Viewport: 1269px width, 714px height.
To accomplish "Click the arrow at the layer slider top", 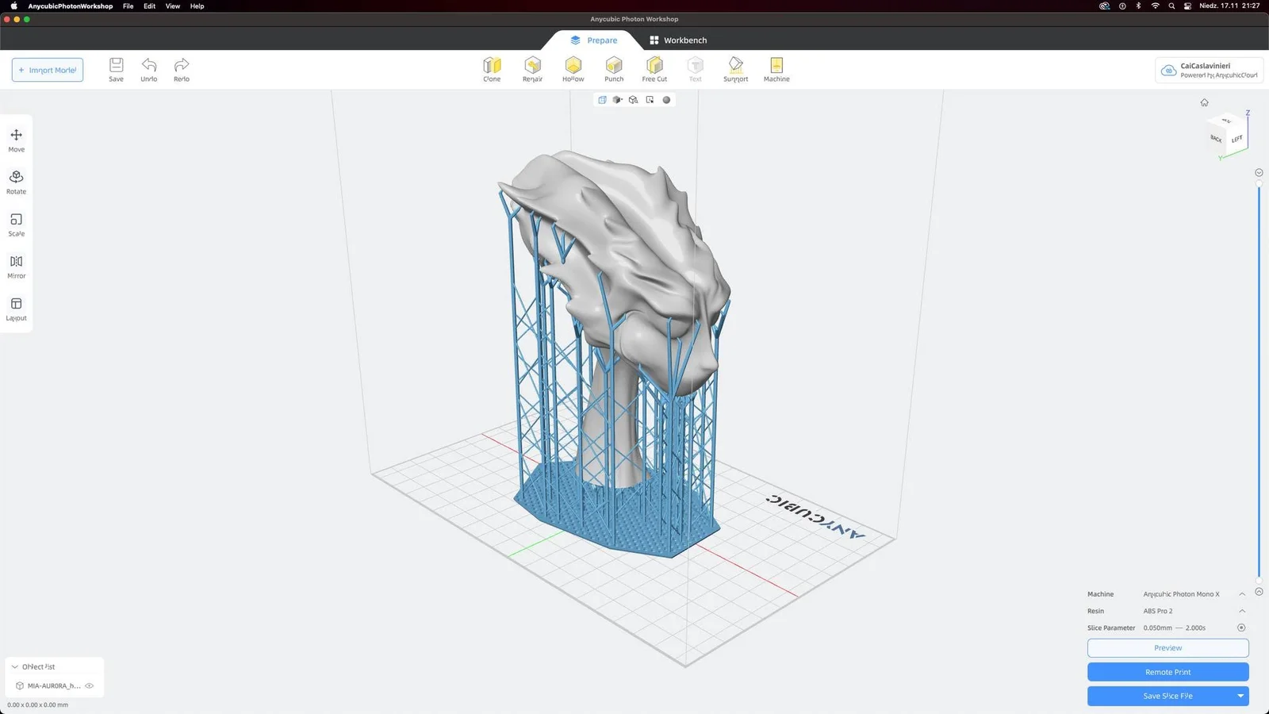I will coord(1259,173).
